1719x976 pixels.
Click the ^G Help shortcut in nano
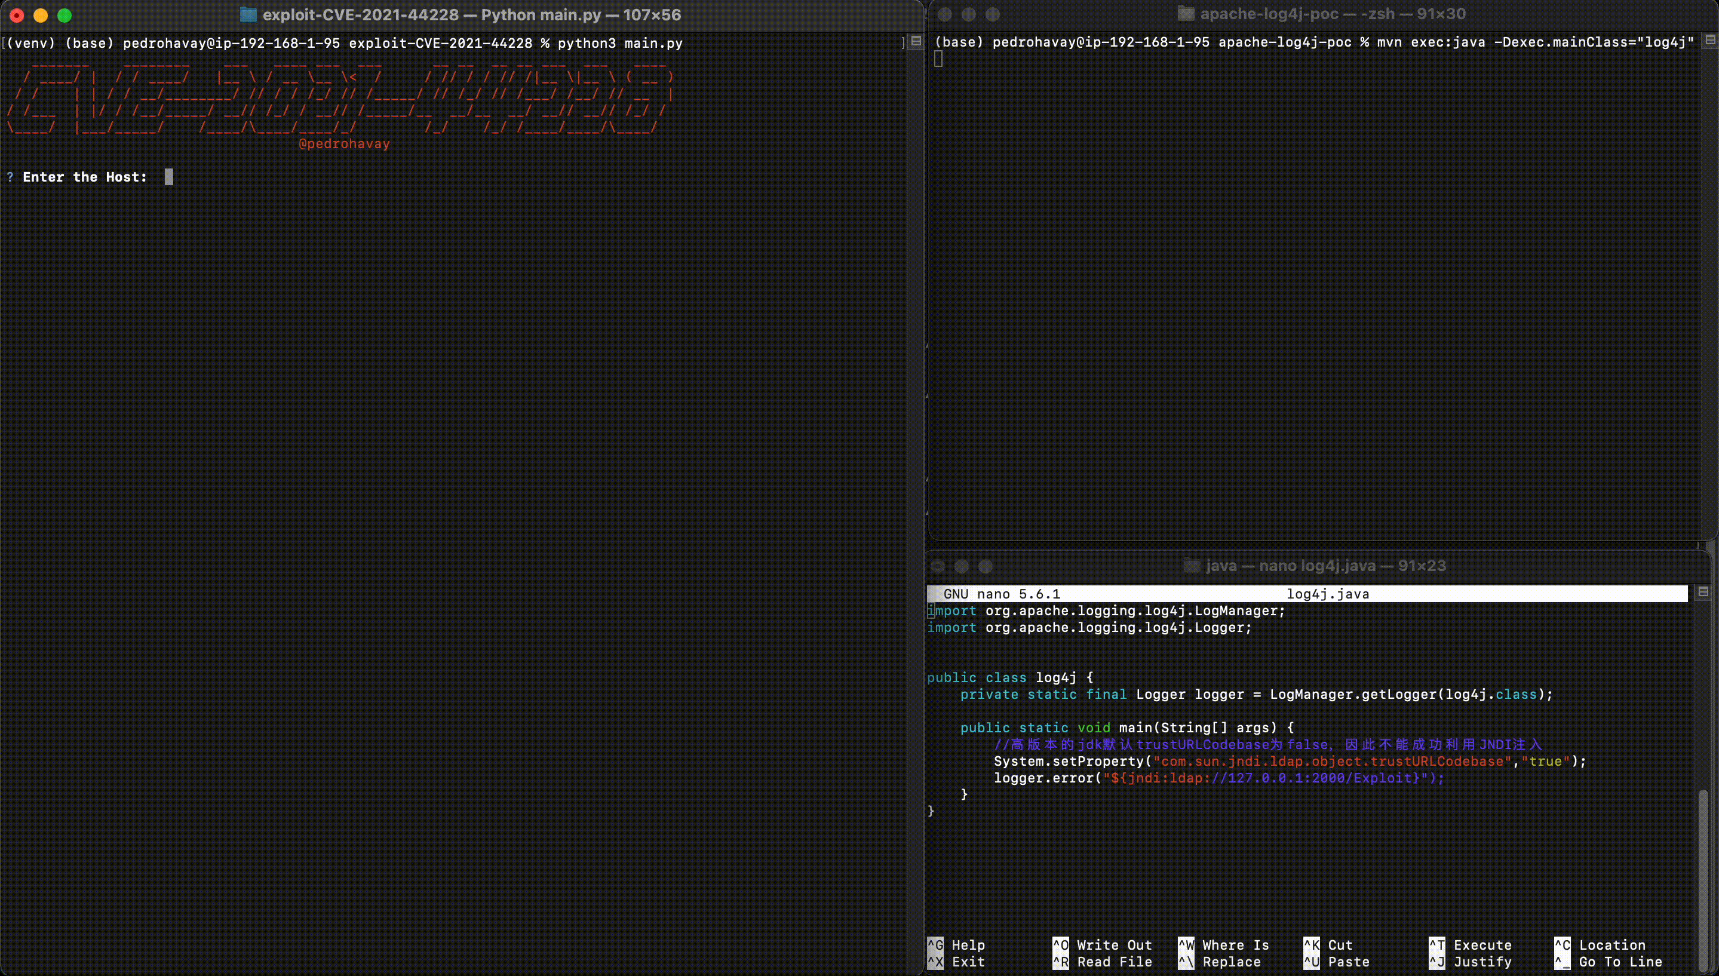[x=956, y=945]
